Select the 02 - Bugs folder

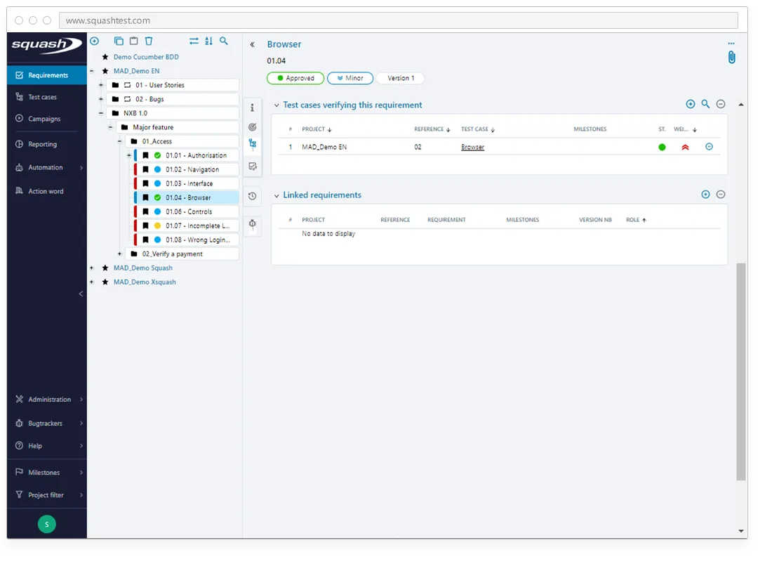173,99
